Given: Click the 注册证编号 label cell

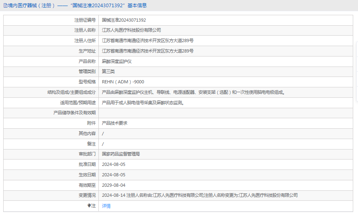Looking at the screenshot, I should tap(51, 20).
